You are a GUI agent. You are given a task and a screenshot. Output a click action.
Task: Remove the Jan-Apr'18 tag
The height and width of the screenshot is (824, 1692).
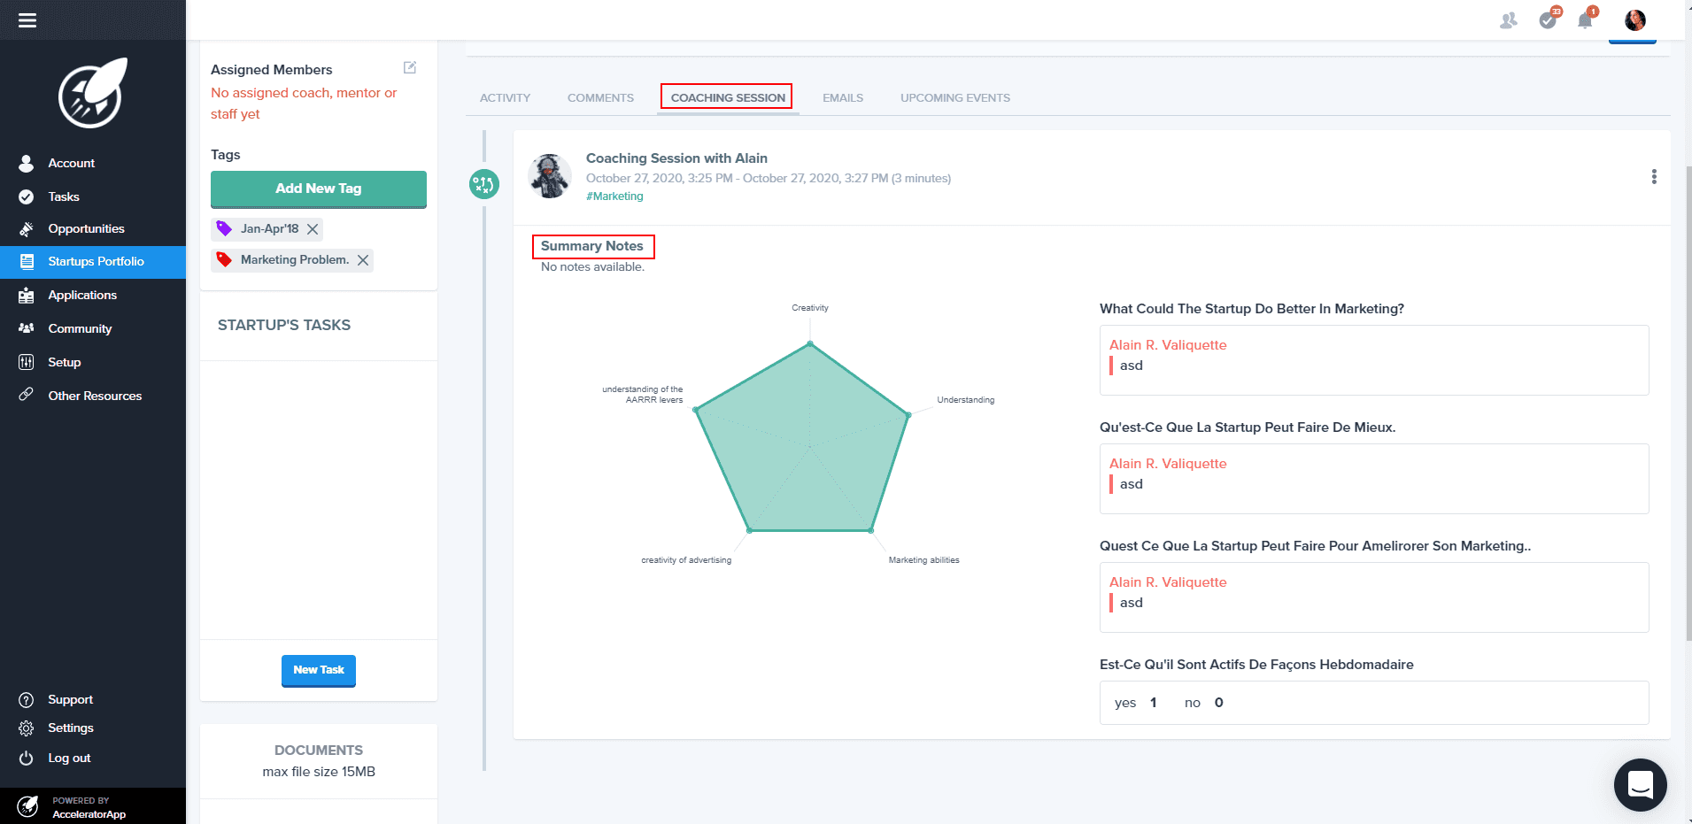point(313,229)
